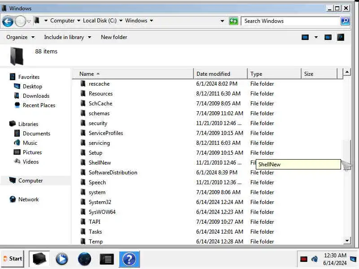Open the Videos library
This screenshot has width=359, height=269.
point(31,161)
